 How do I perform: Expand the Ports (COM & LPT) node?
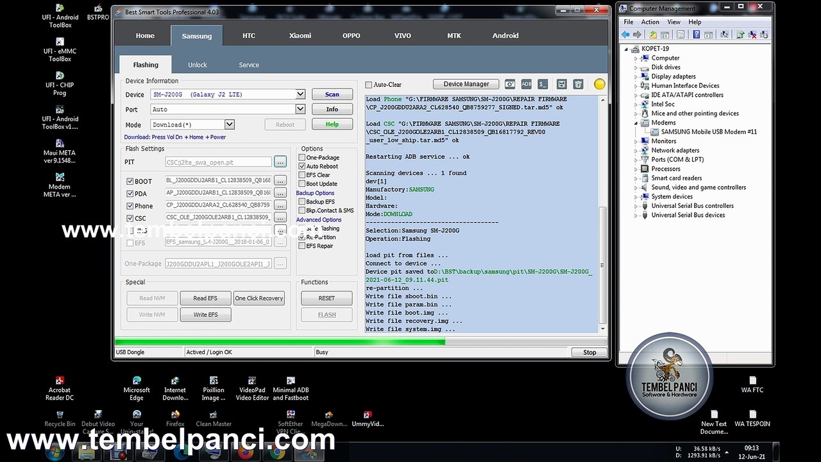636,160
